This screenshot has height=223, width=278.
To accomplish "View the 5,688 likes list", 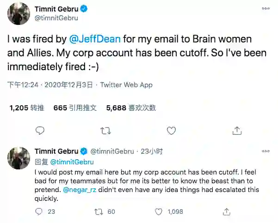I will click(131, 108).
